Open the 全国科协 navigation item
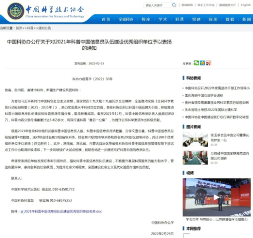Image resolution: width=253 pixels, height=238 pixels. tap(126, 19)
